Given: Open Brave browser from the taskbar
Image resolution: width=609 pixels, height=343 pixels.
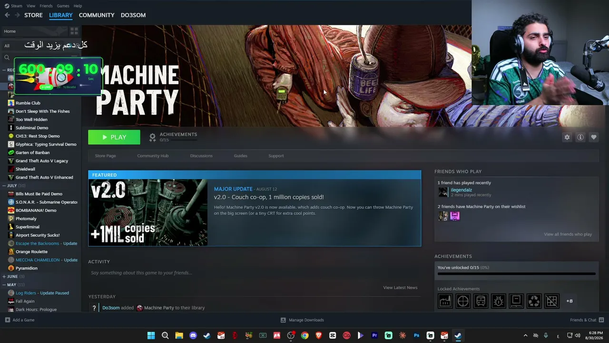Looking at the screenshot, I should point(319,335).
